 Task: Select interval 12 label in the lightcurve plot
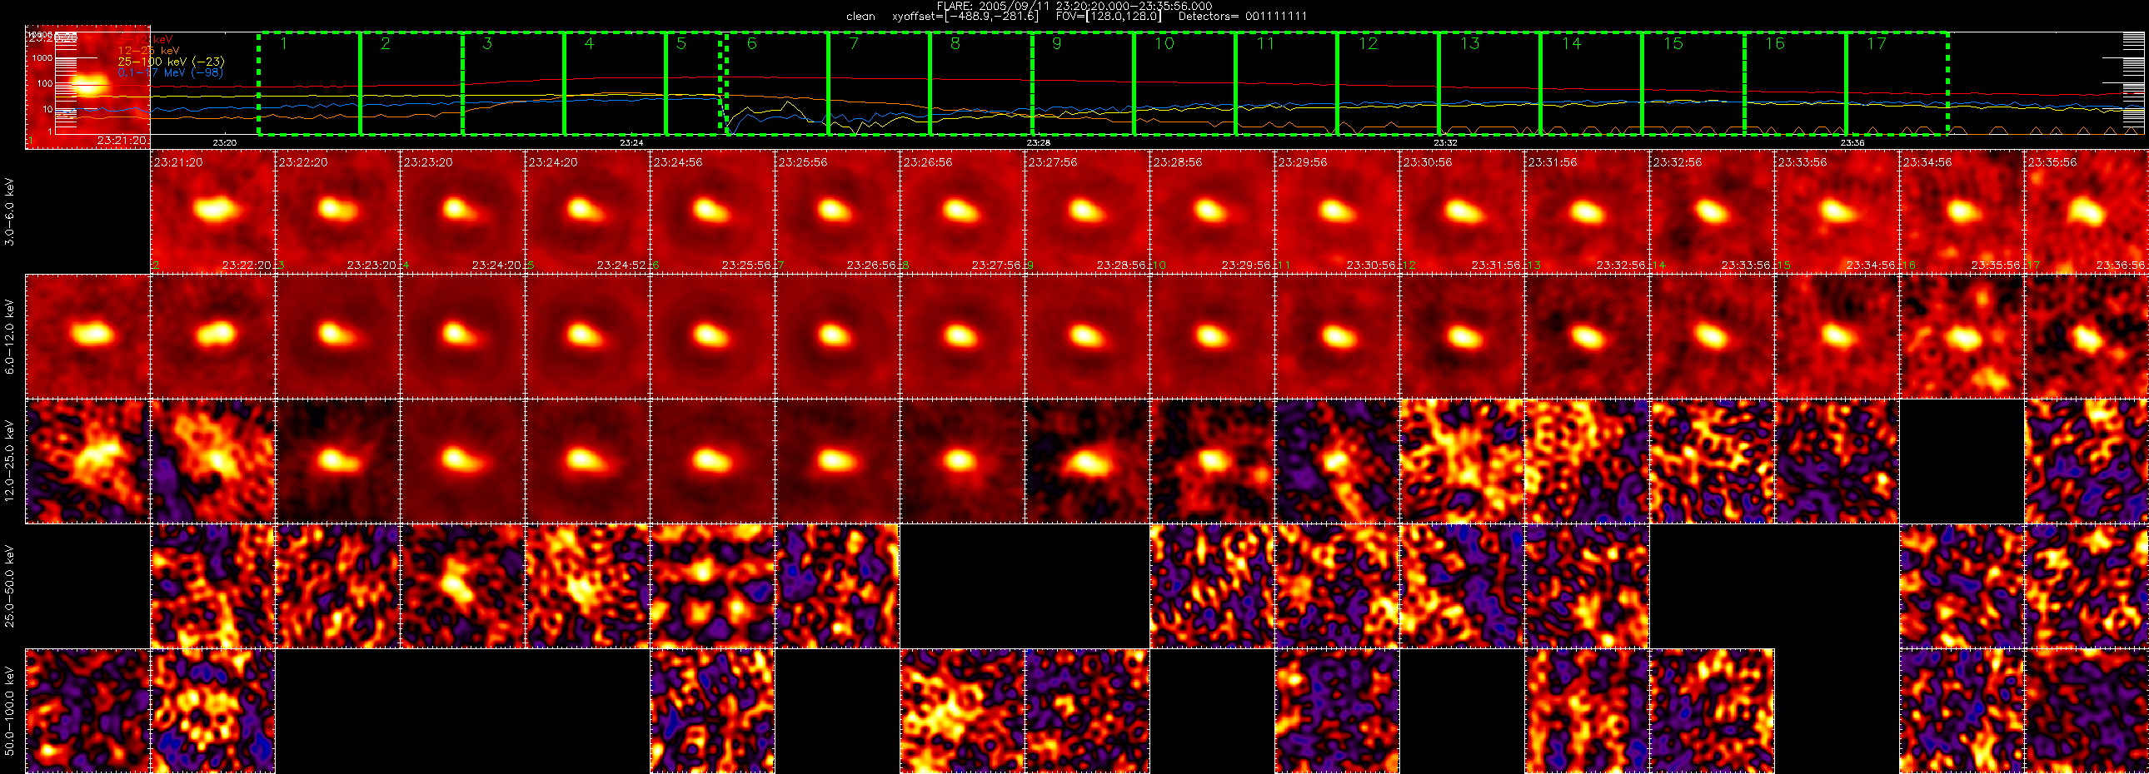coord(1369,43)
